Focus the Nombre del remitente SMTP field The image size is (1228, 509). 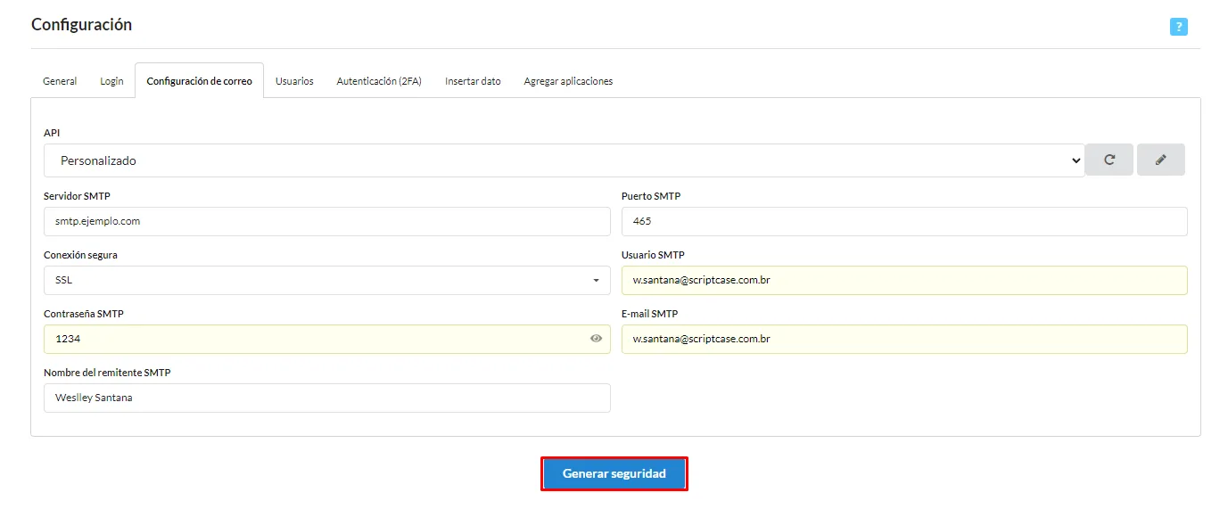pyautogui.click(x=326, y=398)
